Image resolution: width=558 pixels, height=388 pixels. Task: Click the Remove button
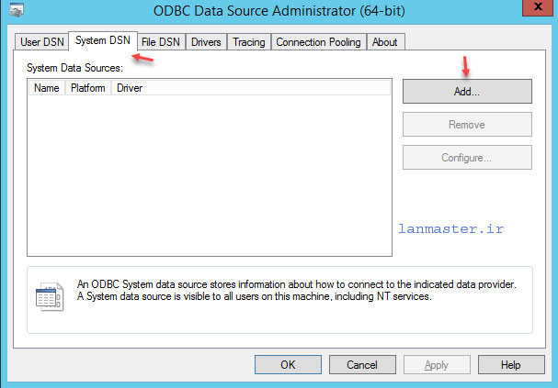point(467,125)
